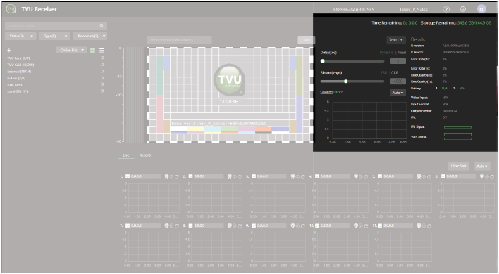The image size is (499, 274).
Task: Toggle the checkbox for slot 8
Action: point(190,226)
